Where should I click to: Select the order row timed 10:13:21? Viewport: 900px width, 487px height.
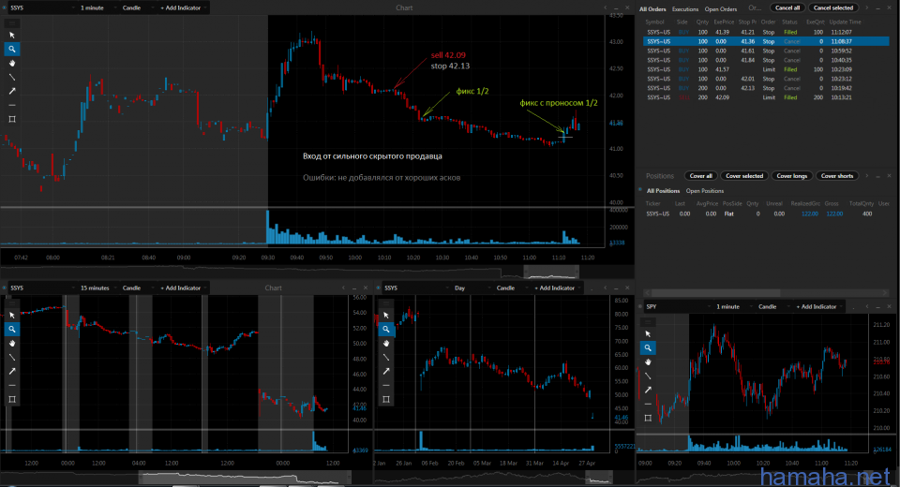pyautogui.click(x=766, y=97)
